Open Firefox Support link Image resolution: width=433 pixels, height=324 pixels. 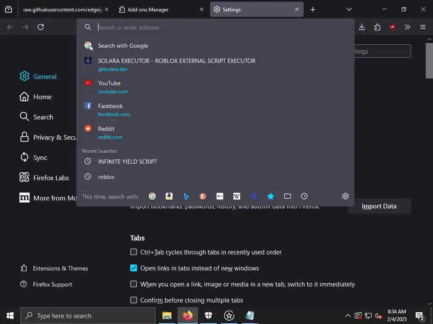pos(47,284)
